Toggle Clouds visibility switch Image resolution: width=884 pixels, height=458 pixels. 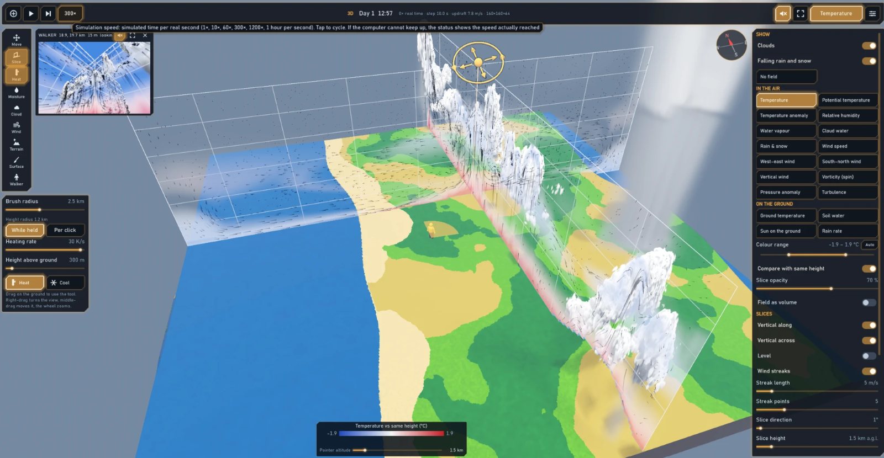point(869,46)
